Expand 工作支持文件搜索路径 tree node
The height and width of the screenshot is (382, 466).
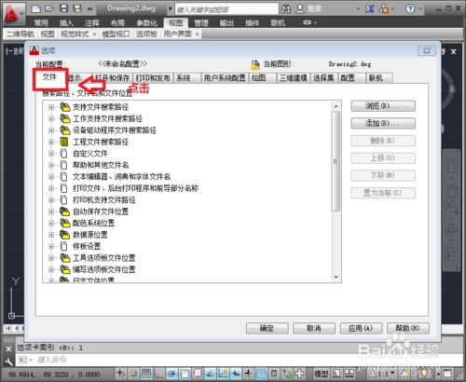click(51, 118)
